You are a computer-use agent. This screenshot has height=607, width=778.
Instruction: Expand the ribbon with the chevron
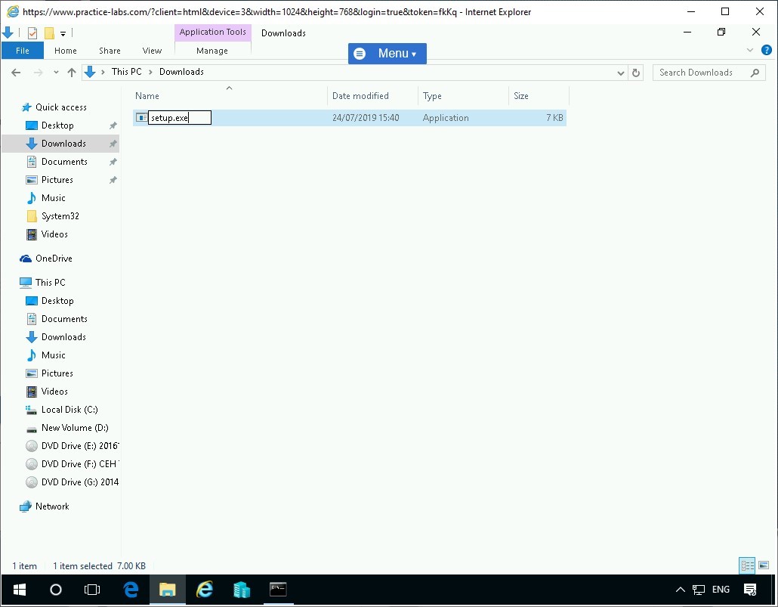750,50
